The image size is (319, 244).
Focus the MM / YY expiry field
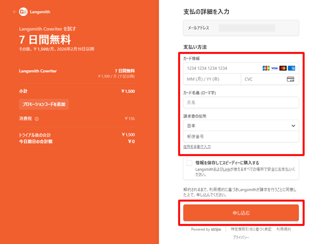pyautogui.click(x=212, y=79)
